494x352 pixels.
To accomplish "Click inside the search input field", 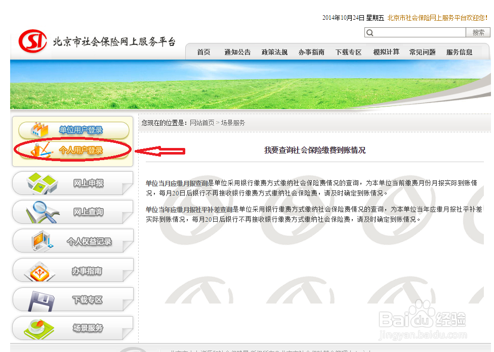I will coord(415,32).
